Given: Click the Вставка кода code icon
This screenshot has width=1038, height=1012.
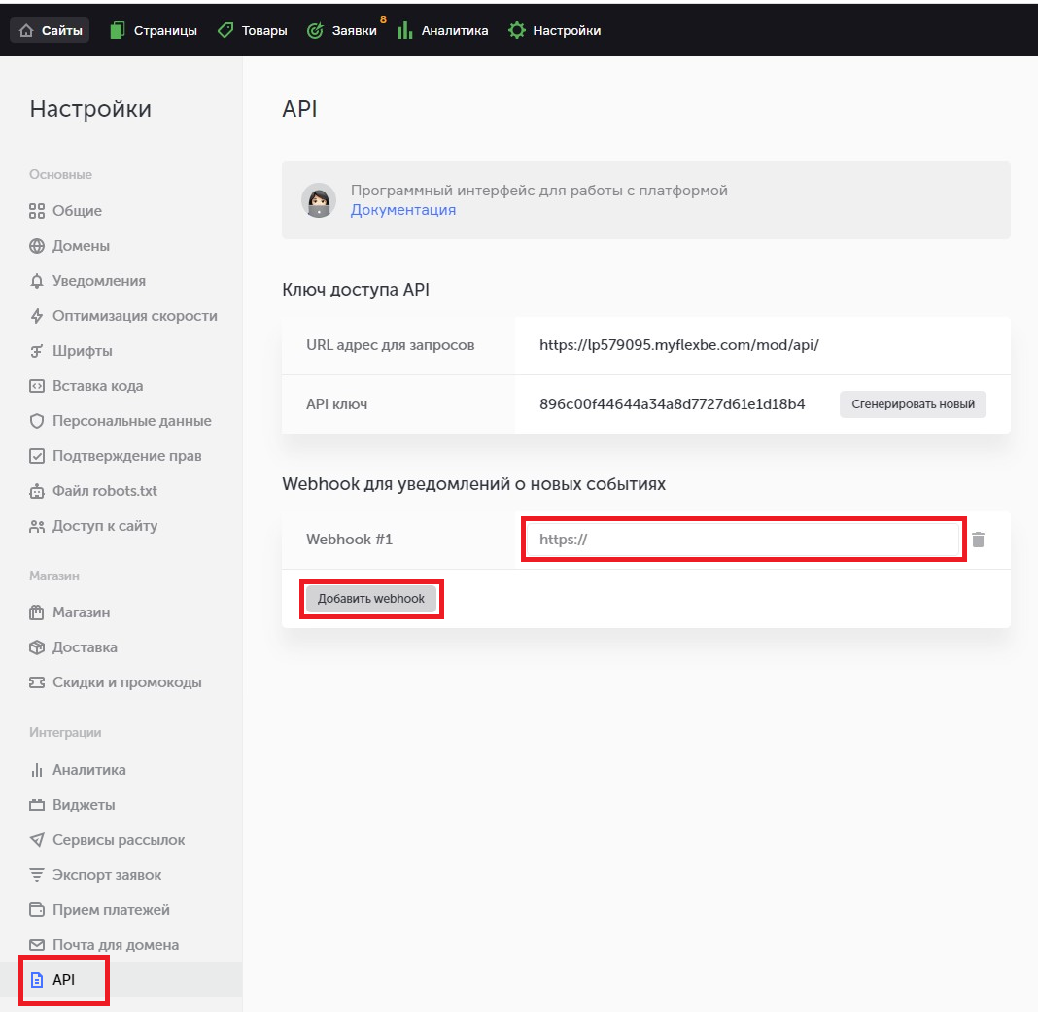Looking at the screenshot, I should click(37, 386).
